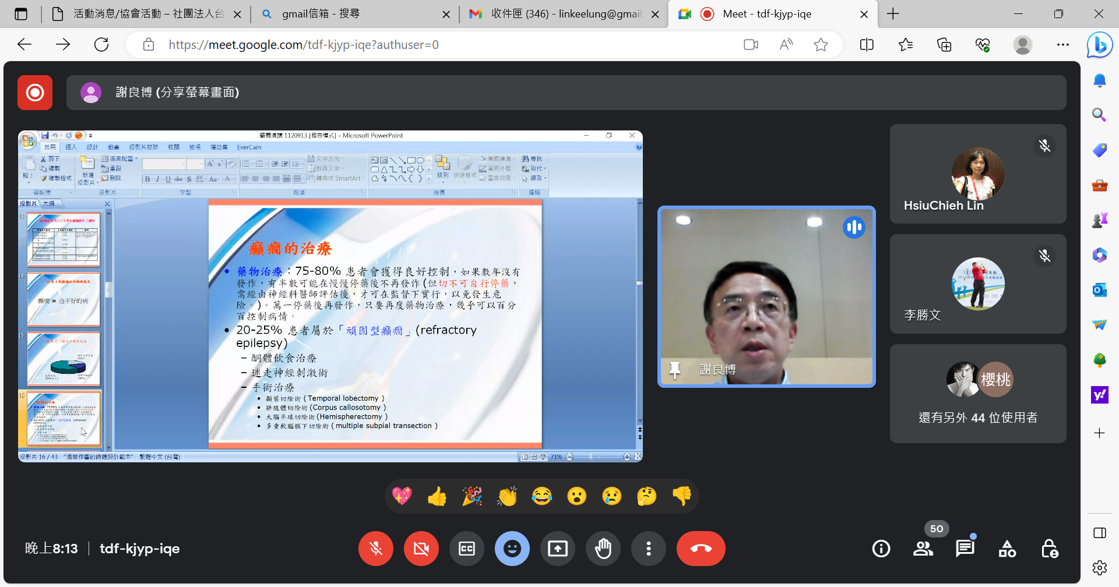Close the Meet - tdf-kjyp-iqe tab
Screen dimensions: 1119x587
point(864,14)
